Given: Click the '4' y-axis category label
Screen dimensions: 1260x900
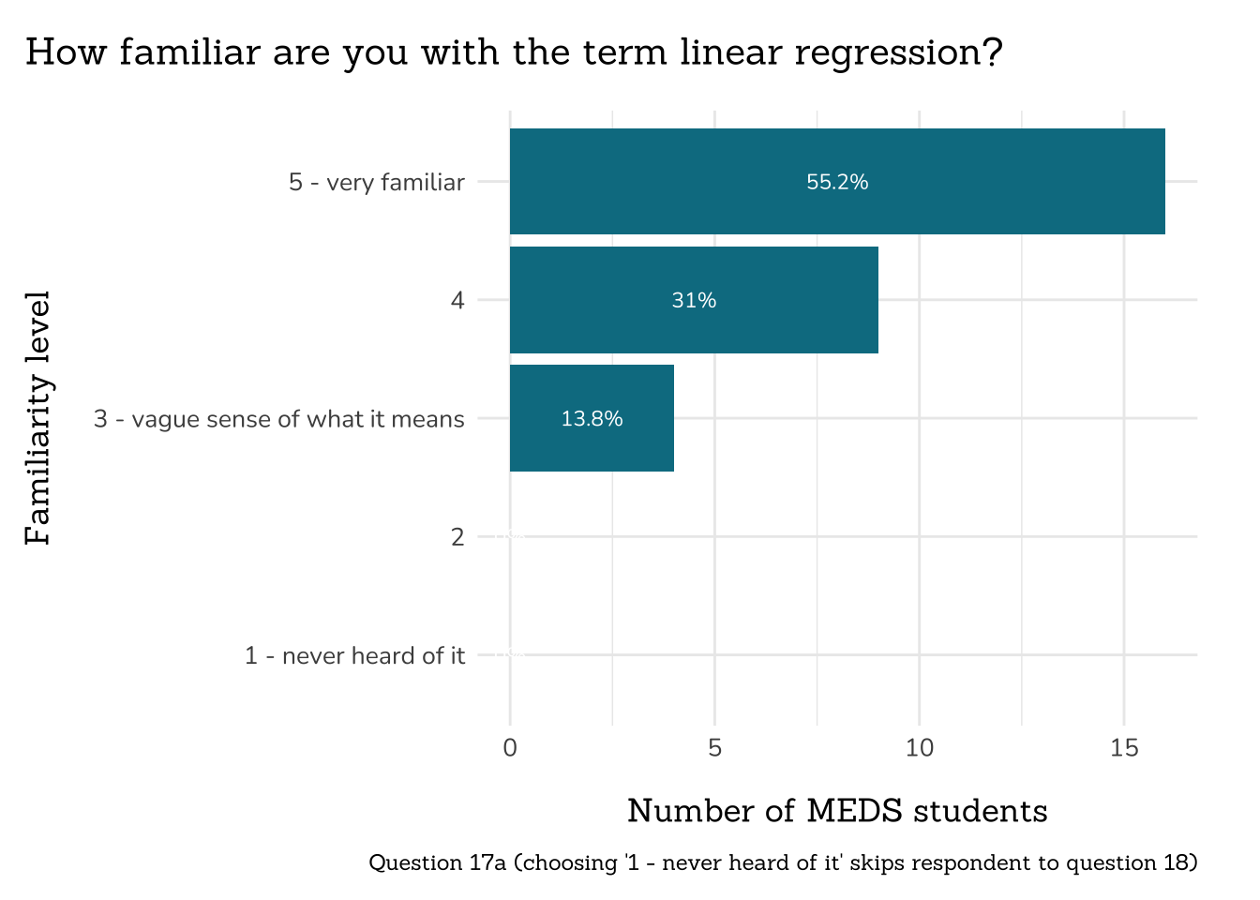Looking at the screenshot, I should [x=457, y=300].
